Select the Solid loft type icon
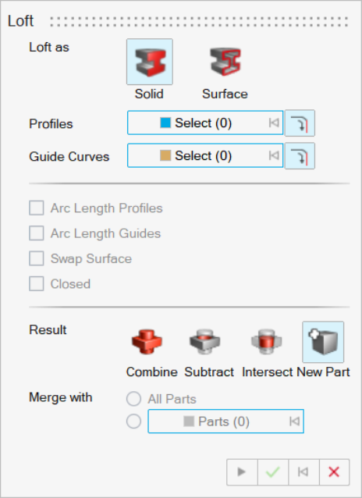This screenshot has height=498, width=362. coord(150,62)
